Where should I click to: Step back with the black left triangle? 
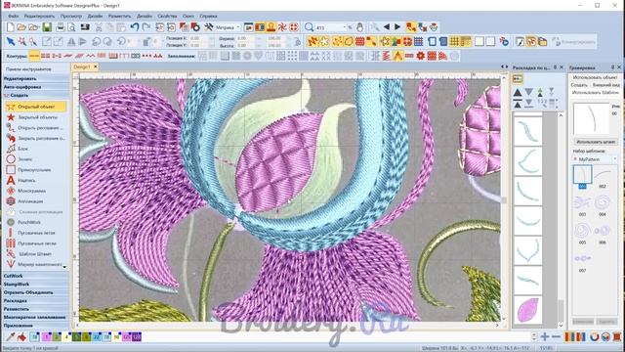click(x=387, y=27)
